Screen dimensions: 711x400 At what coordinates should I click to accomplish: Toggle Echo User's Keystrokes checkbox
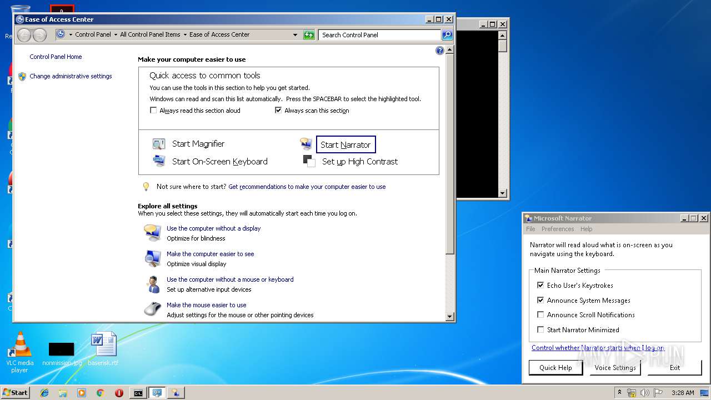coord(540,285)
